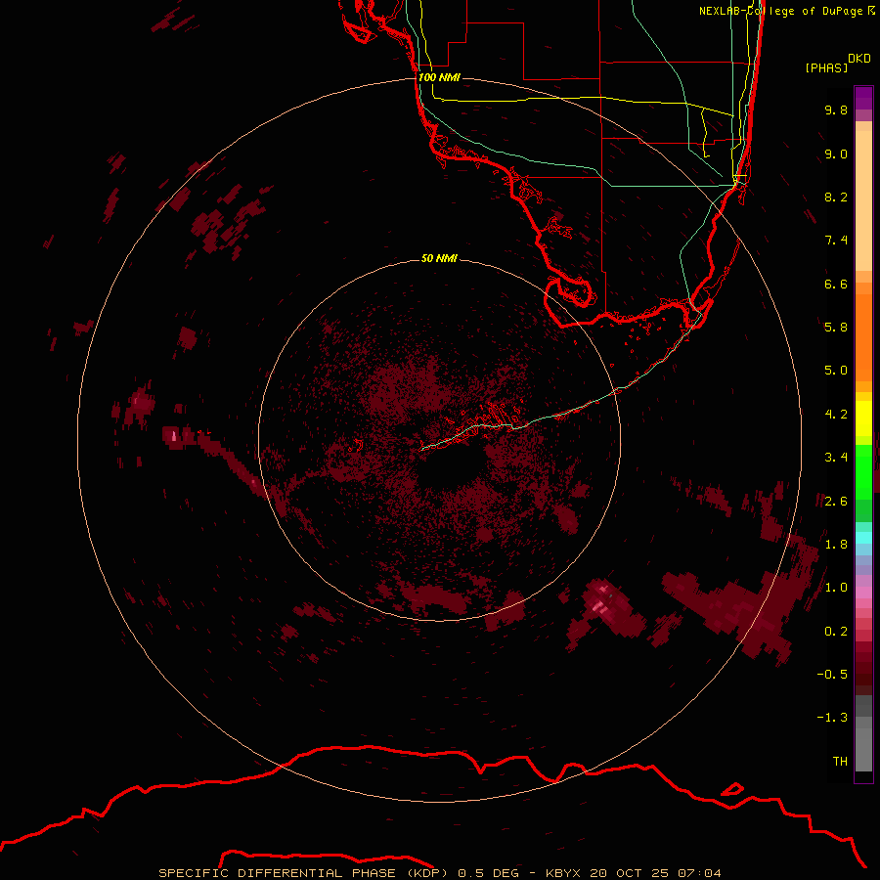Select the 100 NMI range ring label
Image resolution: width=880 pixels, height=880 pixels.
439,77
